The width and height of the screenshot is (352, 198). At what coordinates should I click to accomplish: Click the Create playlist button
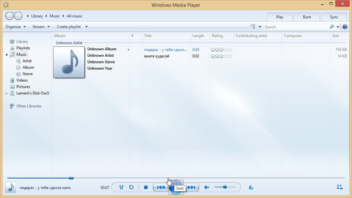68,27
